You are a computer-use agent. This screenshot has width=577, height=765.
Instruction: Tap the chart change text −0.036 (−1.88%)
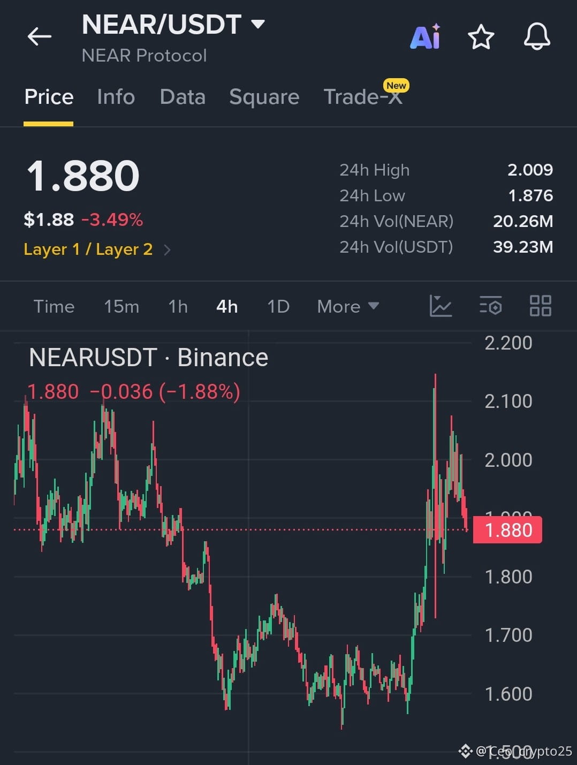[165, 392]
